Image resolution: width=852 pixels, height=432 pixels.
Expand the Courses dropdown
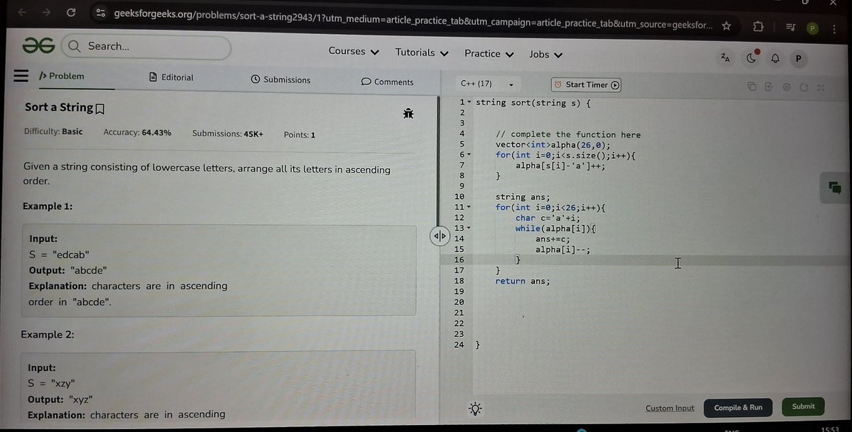353,52
